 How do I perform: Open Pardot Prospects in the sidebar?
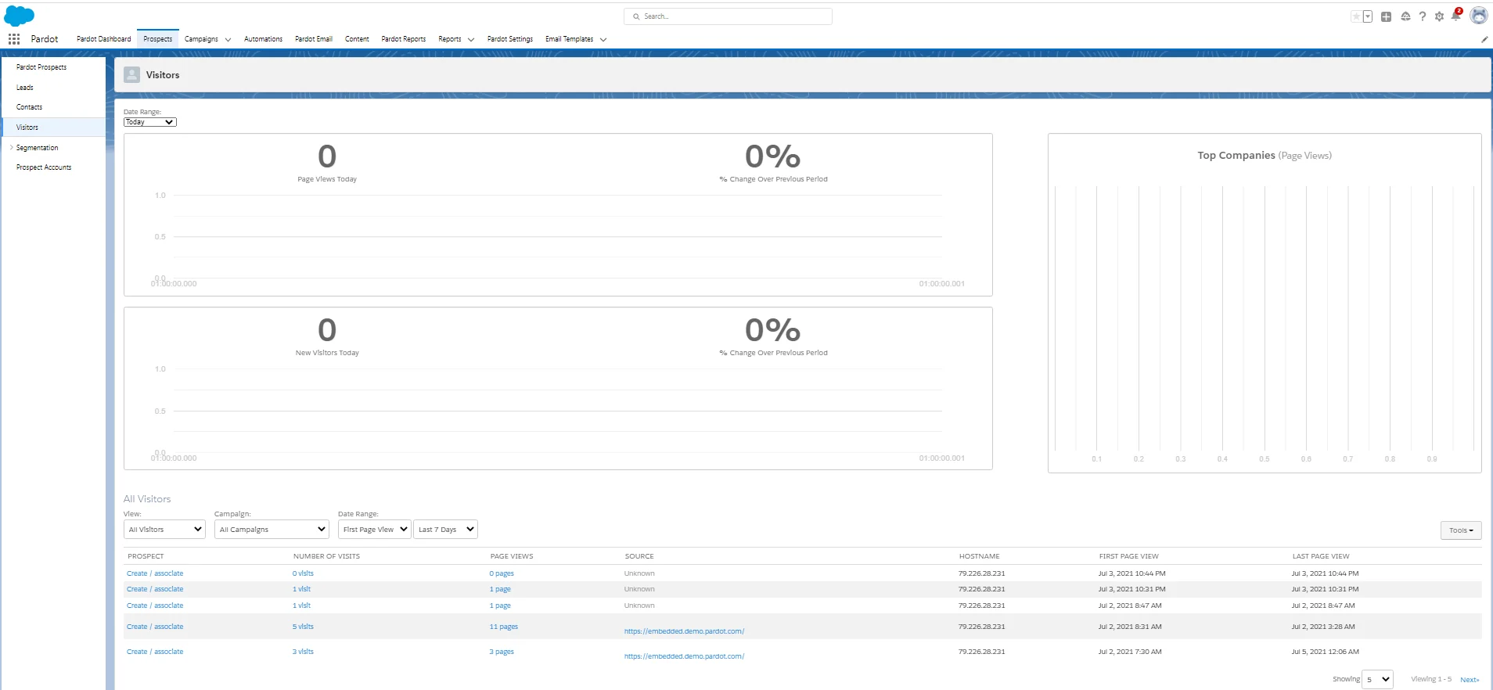point(41,67)
